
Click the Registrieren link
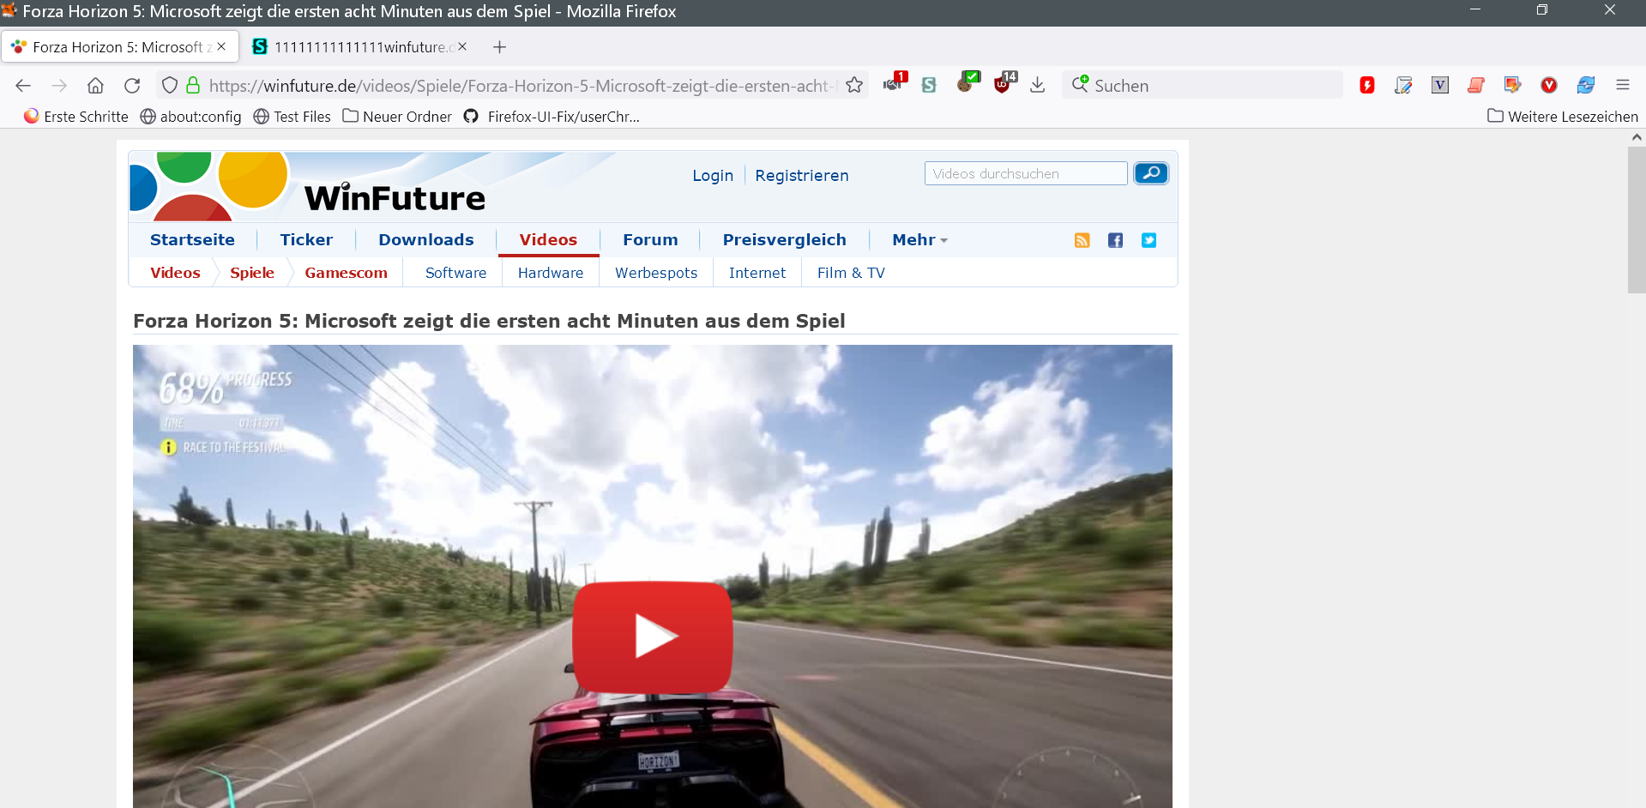coord(802,176)
